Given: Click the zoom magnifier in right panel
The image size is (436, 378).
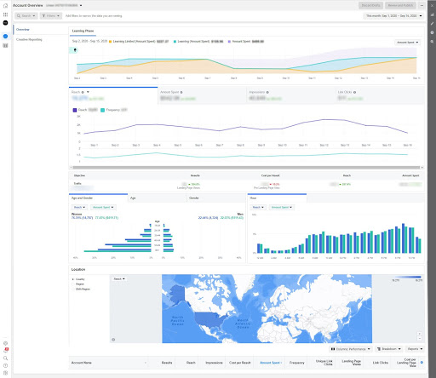Looking at the screenshot, I should [x=432, y=42].
